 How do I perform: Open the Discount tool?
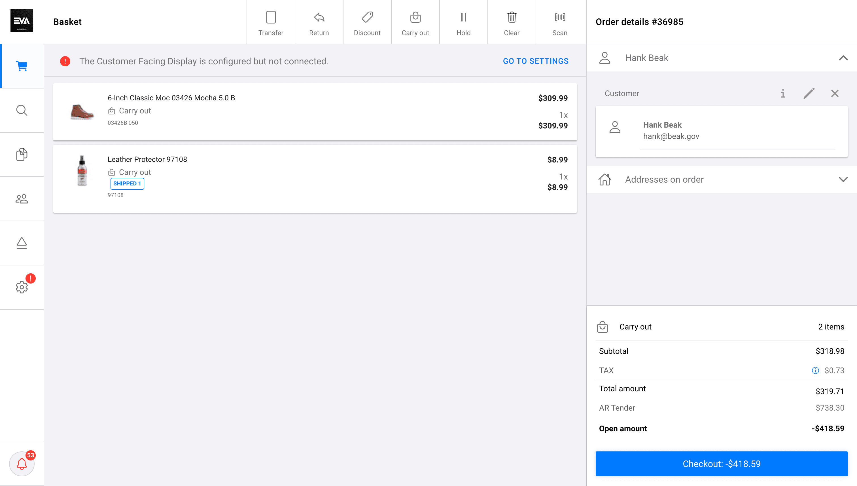click(x=367, y=22)
